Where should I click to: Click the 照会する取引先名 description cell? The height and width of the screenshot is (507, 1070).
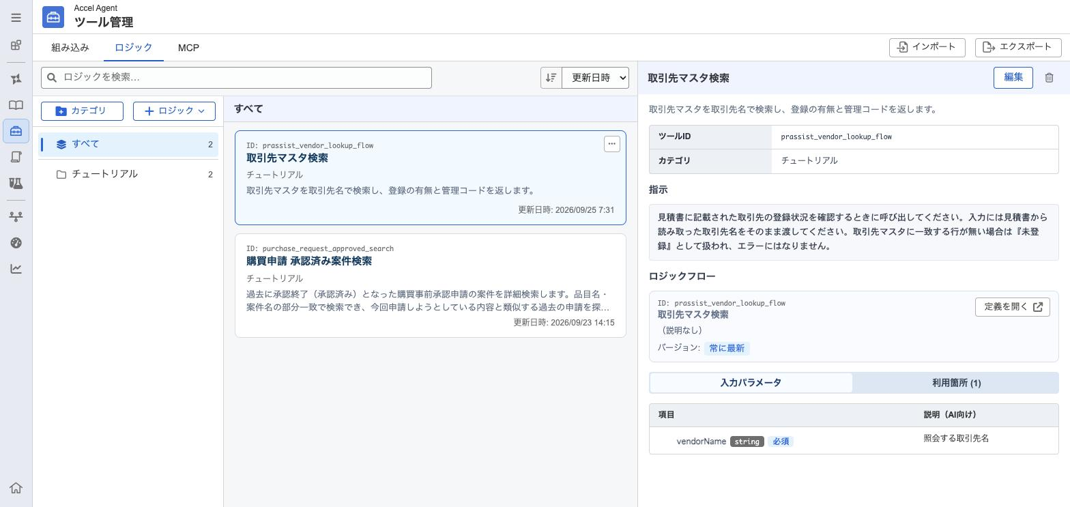coord(956,439)
